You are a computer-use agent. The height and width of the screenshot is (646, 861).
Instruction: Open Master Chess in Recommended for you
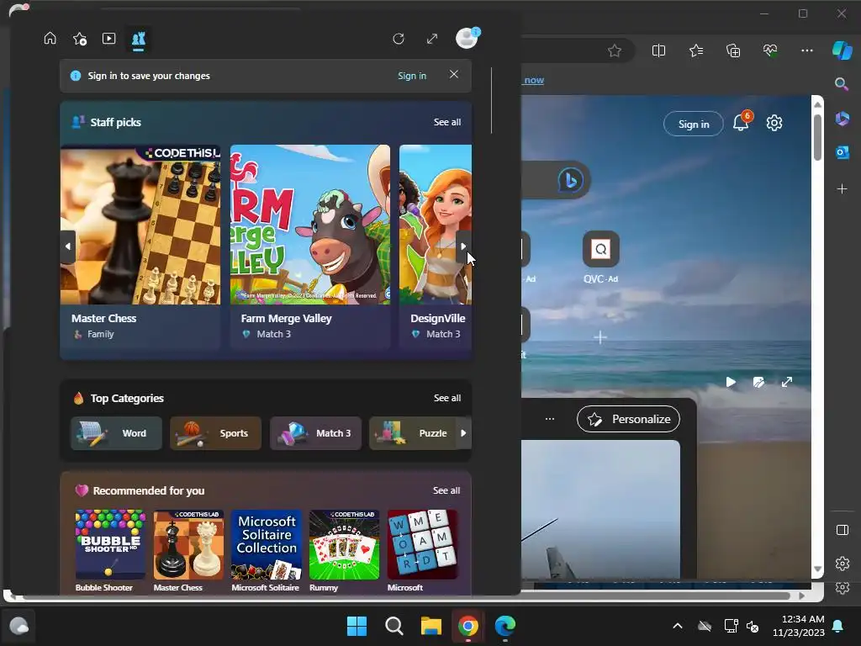[188, 550]
